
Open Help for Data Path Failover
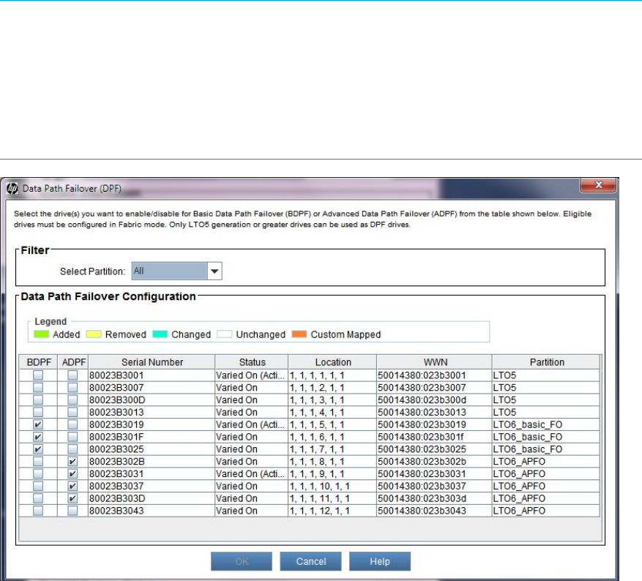(379, 561)
